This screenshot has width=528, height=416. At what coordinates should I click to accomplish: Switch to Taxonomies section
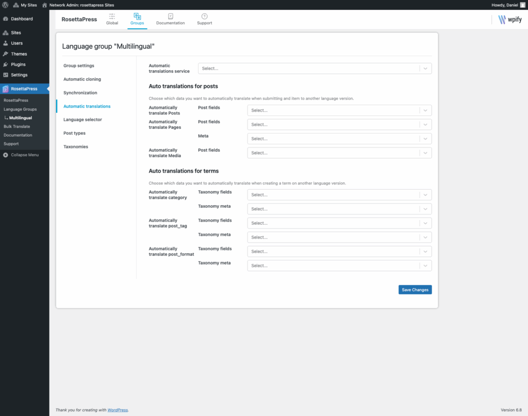(76, 146)
